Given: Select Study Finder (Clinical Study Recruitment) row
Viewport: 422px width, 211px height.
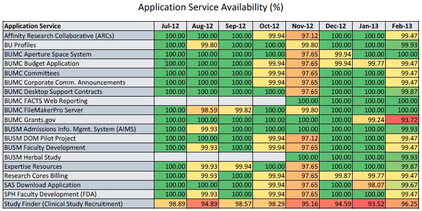Looking at the screenshot, I should point(211,204).
